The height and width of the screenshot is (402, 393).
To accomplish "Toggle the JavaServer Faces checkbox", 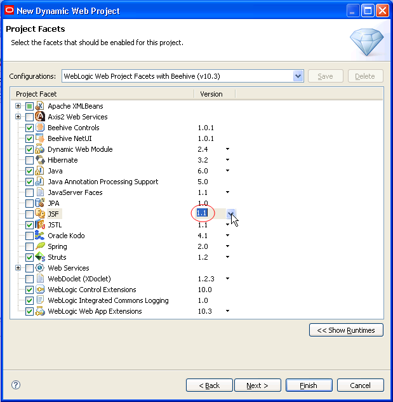I will pos(29,192).
